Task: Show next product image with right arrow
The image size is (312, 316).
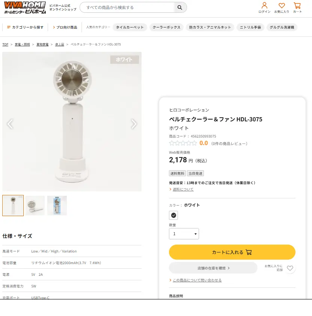Action: point(134,123)
